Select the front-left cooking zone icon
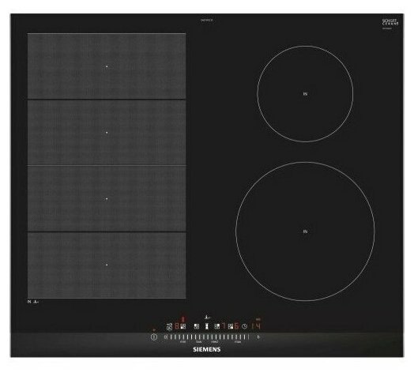Viewport: 414px width, 376px height. (183, 326)
